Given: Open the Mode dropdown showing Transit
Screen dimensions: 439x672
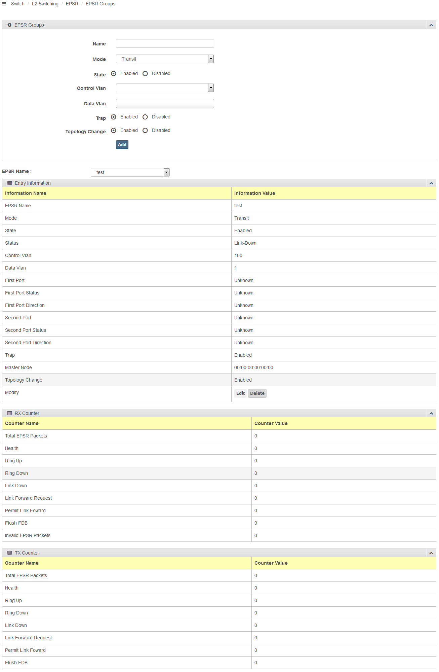Looking at the screenshot, I should (x=165, y=59).
